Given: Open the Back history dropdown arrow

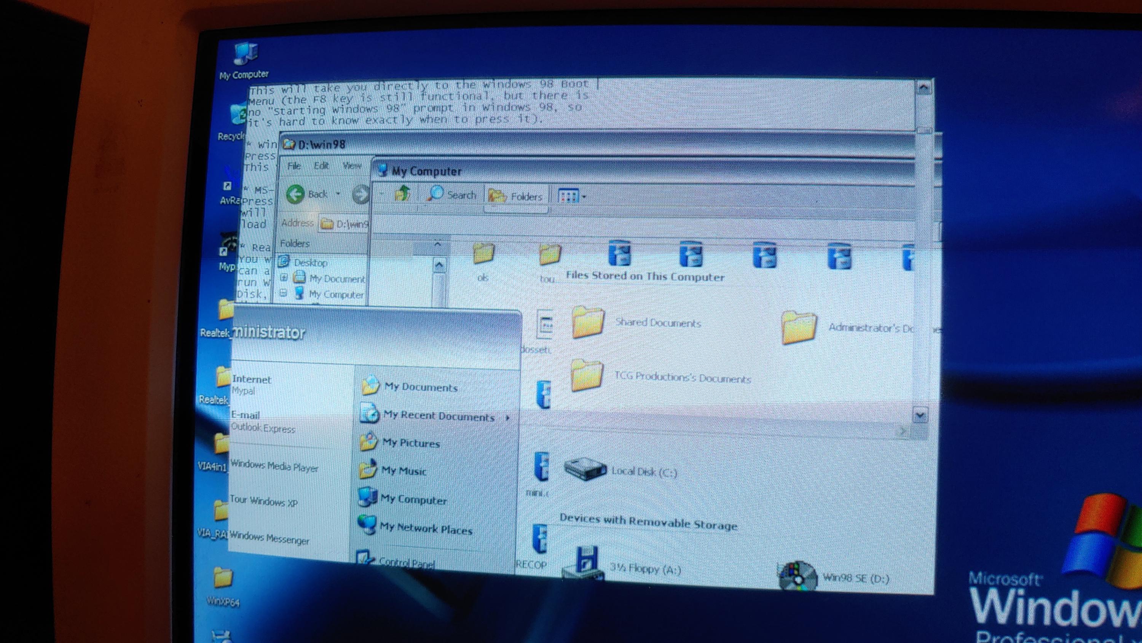Looking at the screenshot, I should point(338,194).
